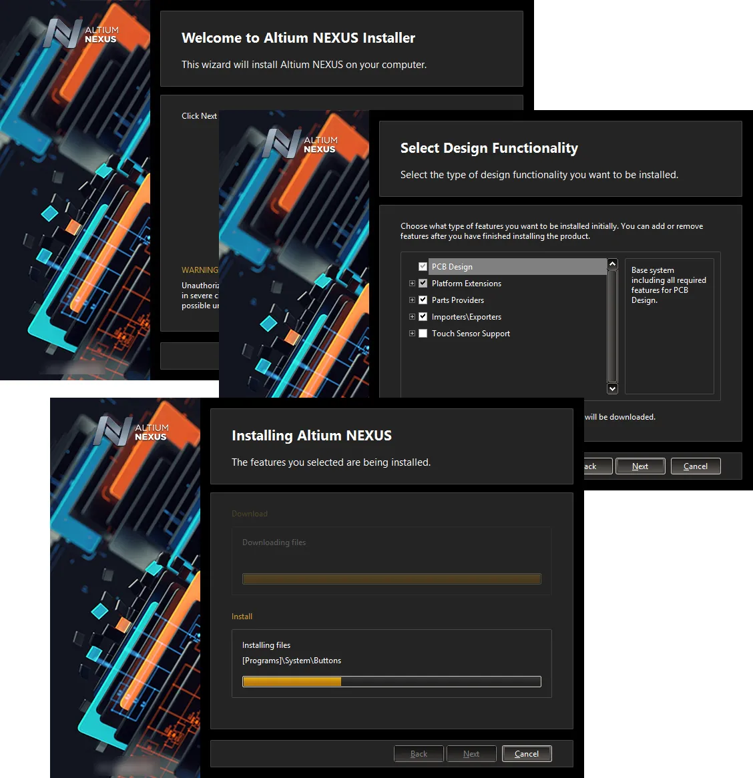
Task: Uncheck the PCB Design checkbox
Action: tap(423, 266)
